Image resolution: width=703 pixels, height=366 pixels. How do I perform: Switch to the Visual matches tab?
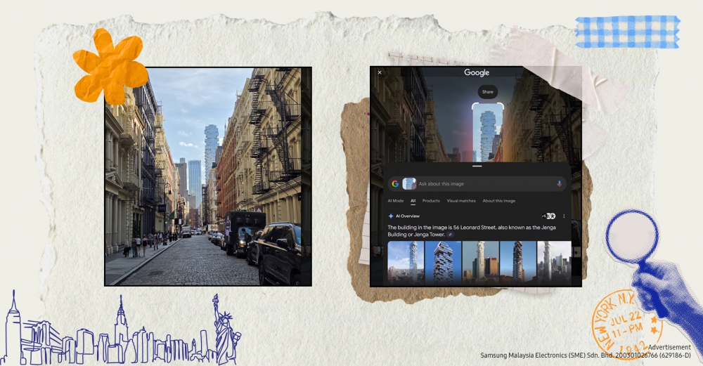pyautogui.click(x=461, y=201)
